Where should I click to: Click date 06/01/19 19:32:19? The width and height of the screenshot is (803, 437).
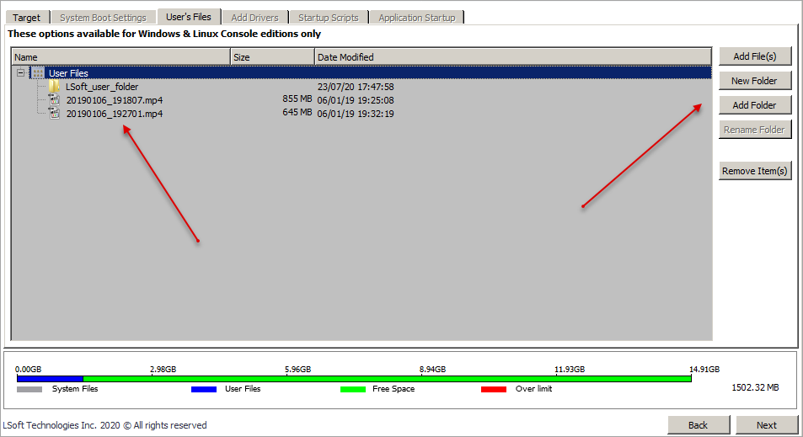(x=356, y=113)
